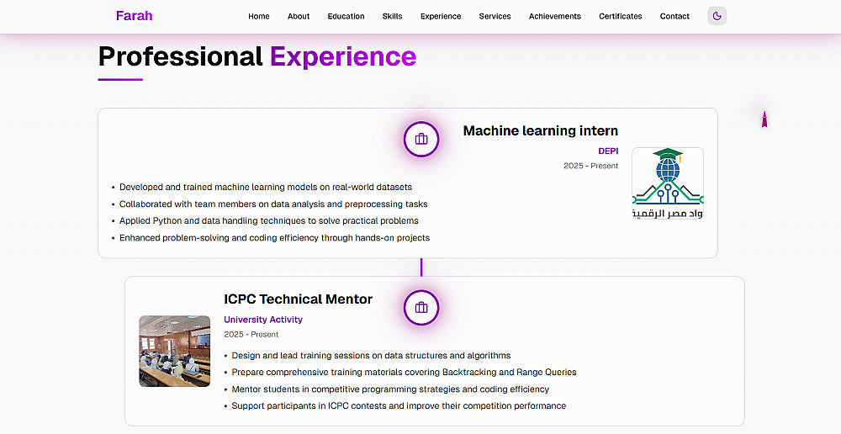The width and height of the screenshot is (841, 434).
Task: Go to the Services section
Action: [x=495, y=16]
